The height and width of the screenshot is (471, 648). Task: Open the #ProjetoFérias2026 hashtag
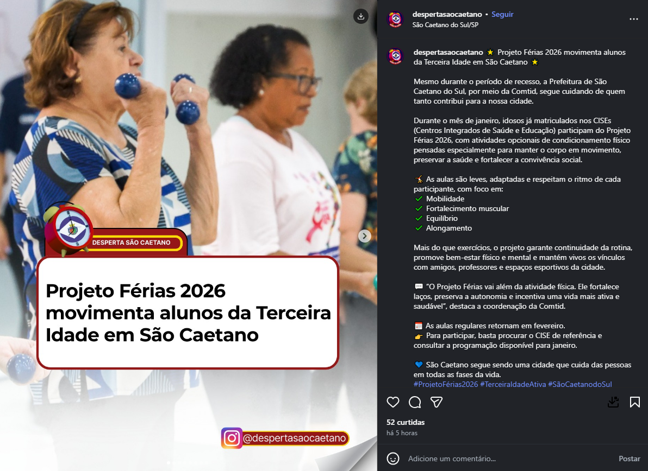pyautogui.click(x=446, y=384)
